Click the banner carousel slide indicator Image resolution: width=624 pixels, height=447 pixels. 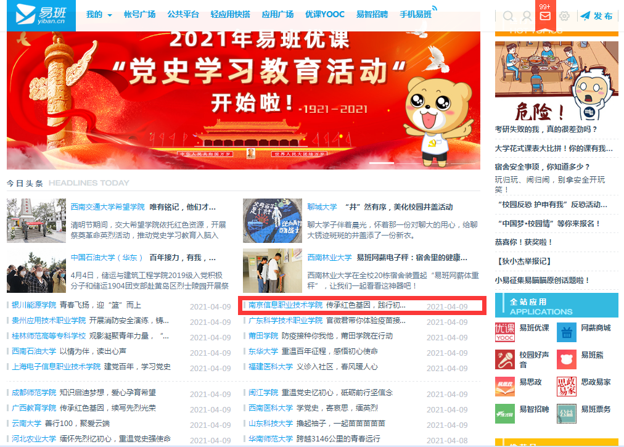382,163
